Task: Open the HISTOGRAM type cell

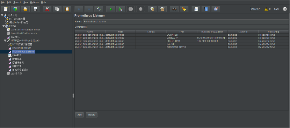Action: click(x=182, y=41)
